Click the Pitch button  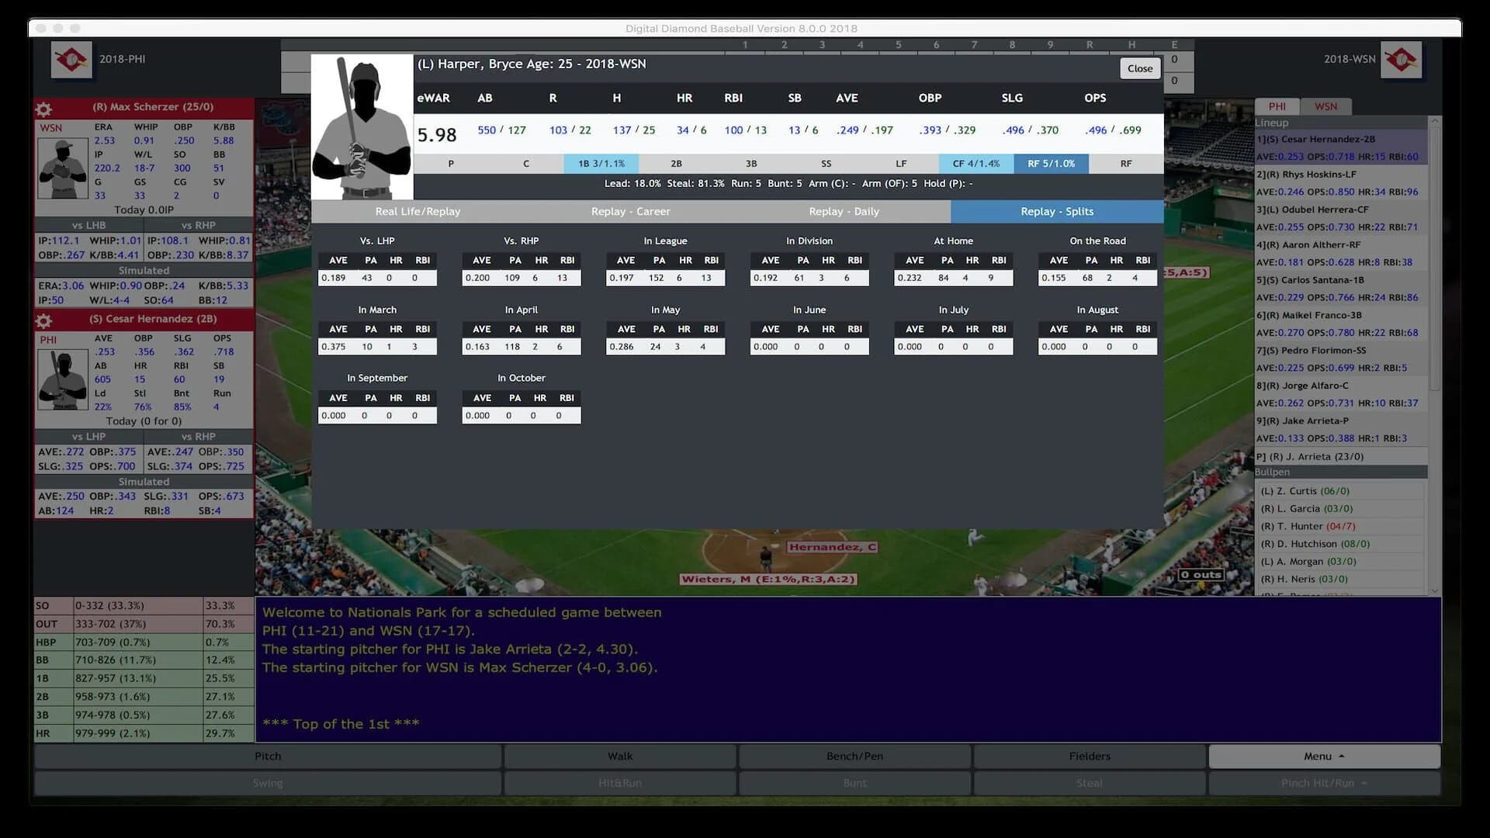(268, 756)
